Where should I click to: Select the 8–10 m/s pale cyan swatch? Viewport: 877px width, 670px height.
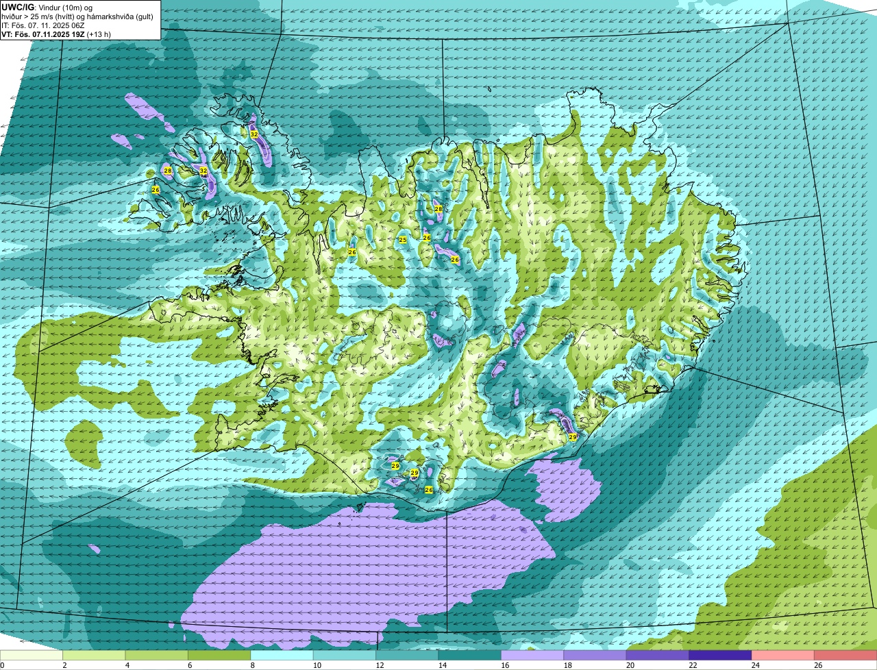[282, 656]
